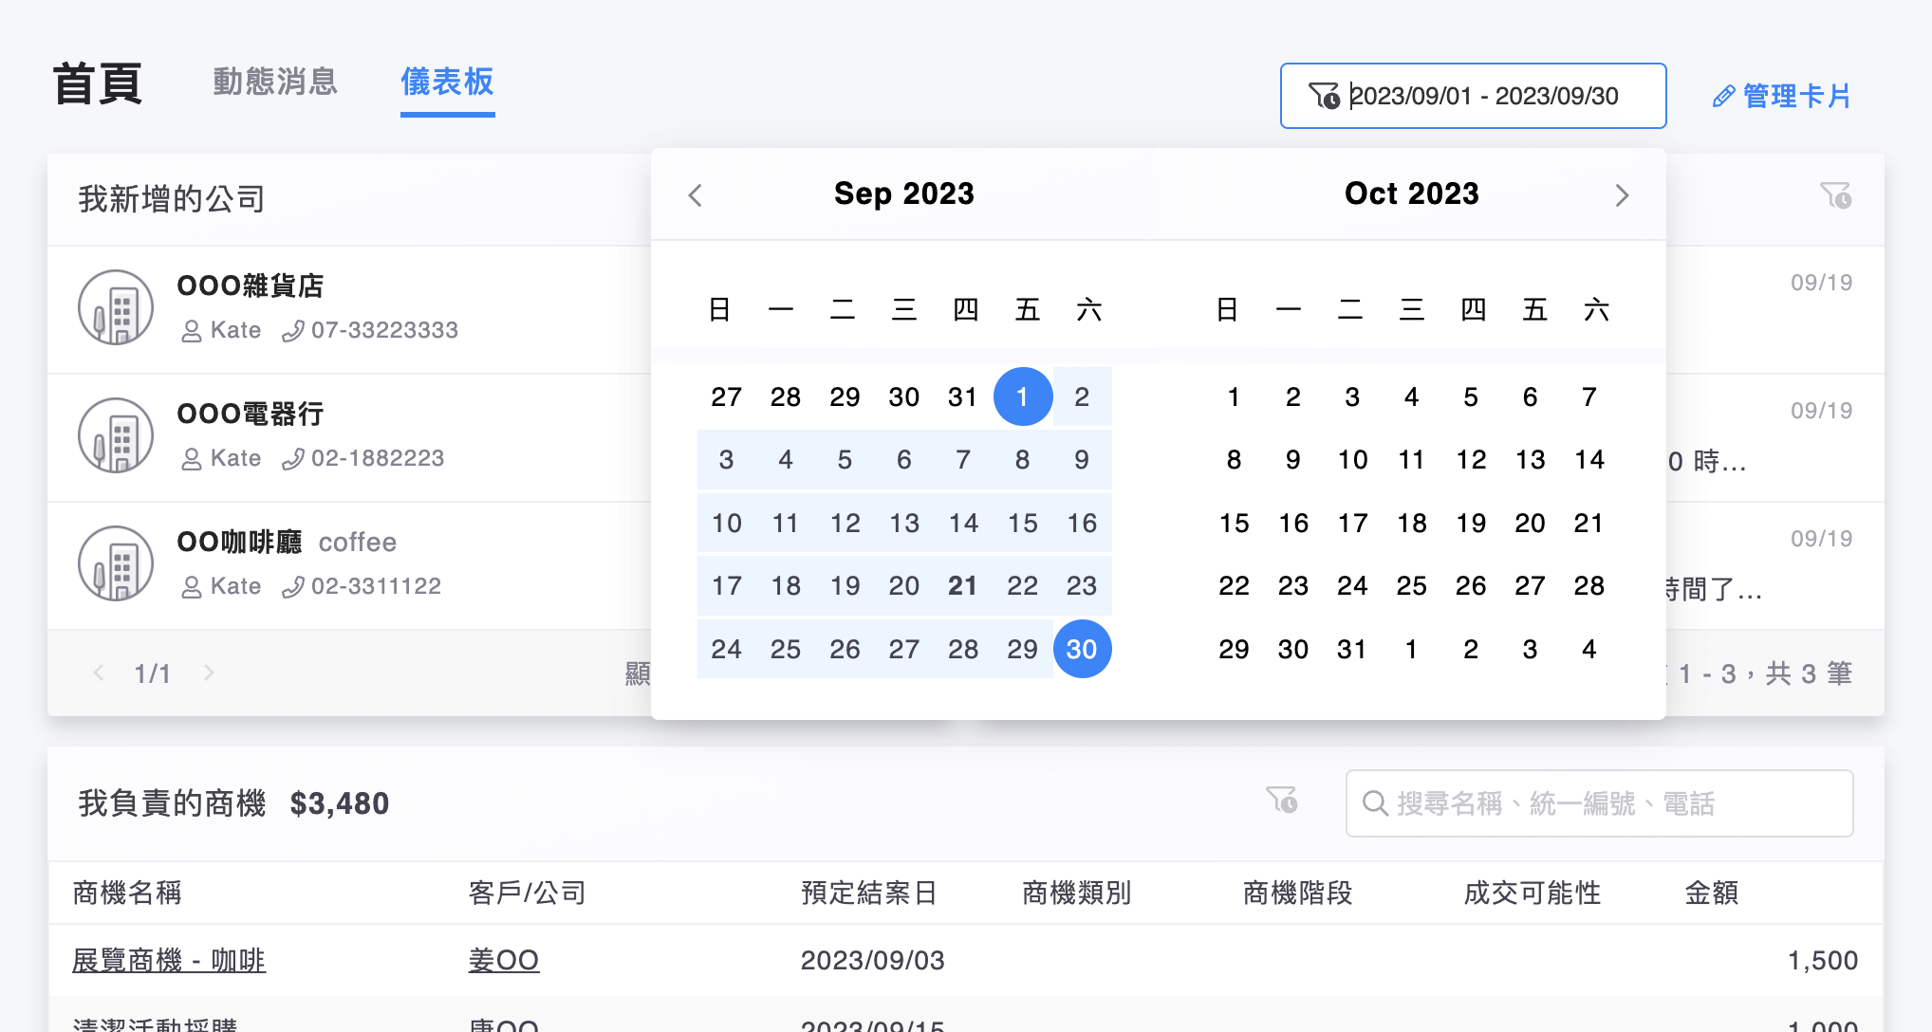Click the date range input 2023/09/01 - 2023/09/30

tap(1484, 96)
